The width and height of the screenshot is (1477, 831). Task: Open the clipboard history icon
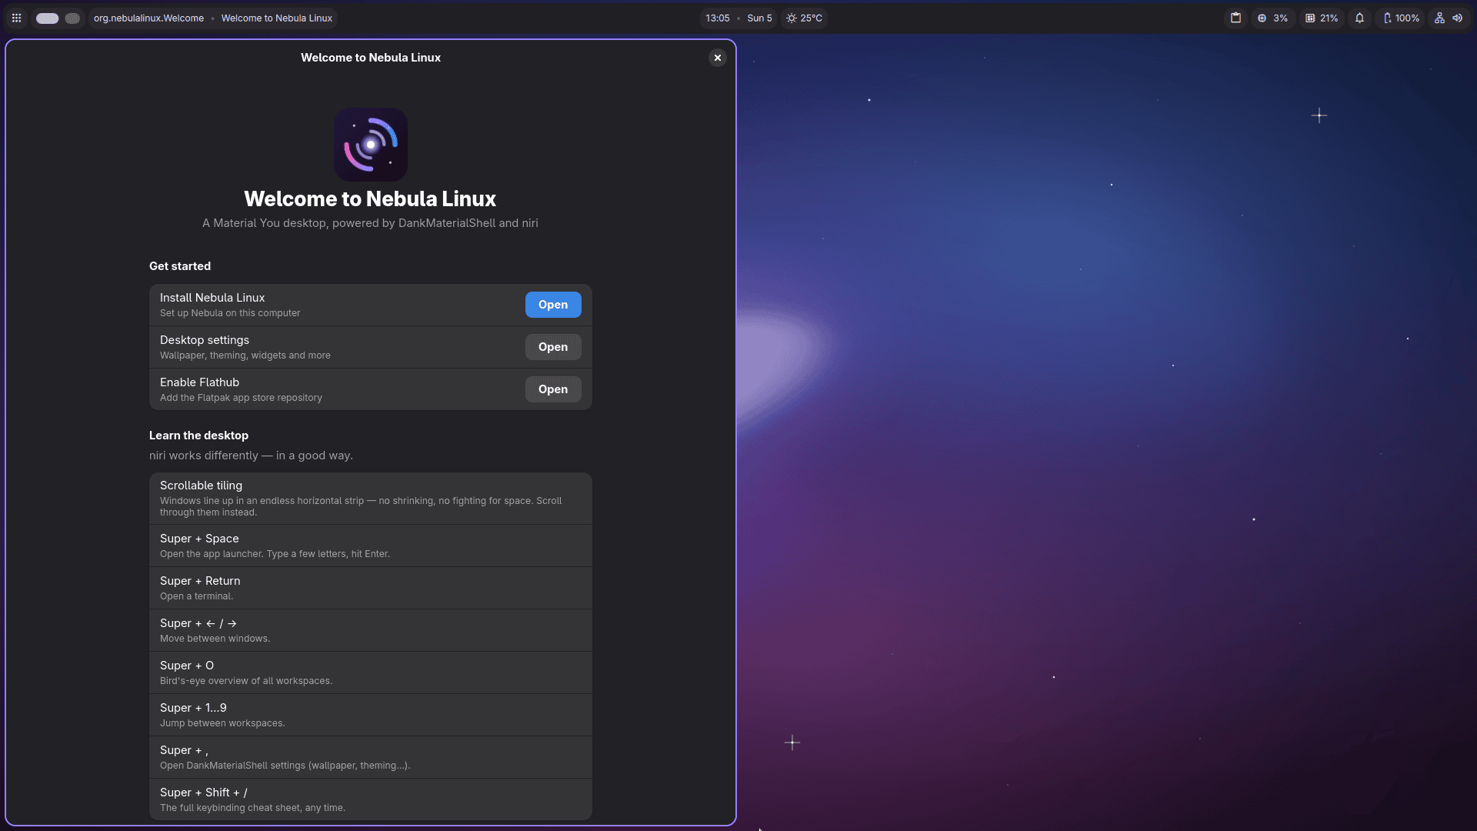tap(1235, 18)
